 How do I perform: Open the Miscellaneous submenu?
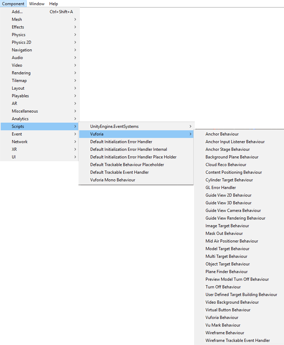(x=40, y=111)
